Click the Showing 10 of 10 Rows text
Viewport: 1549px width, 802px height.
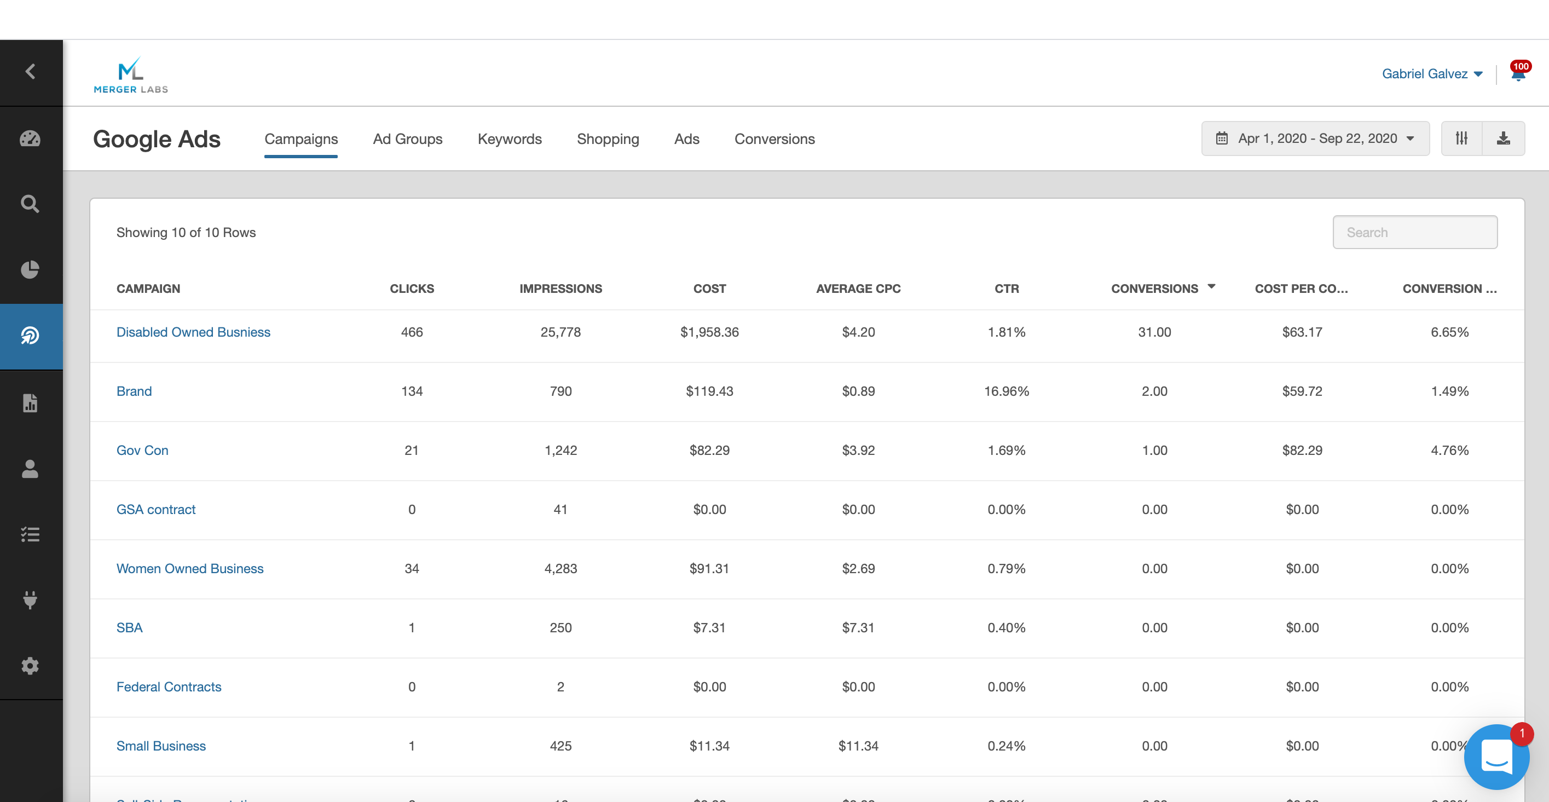186,232
